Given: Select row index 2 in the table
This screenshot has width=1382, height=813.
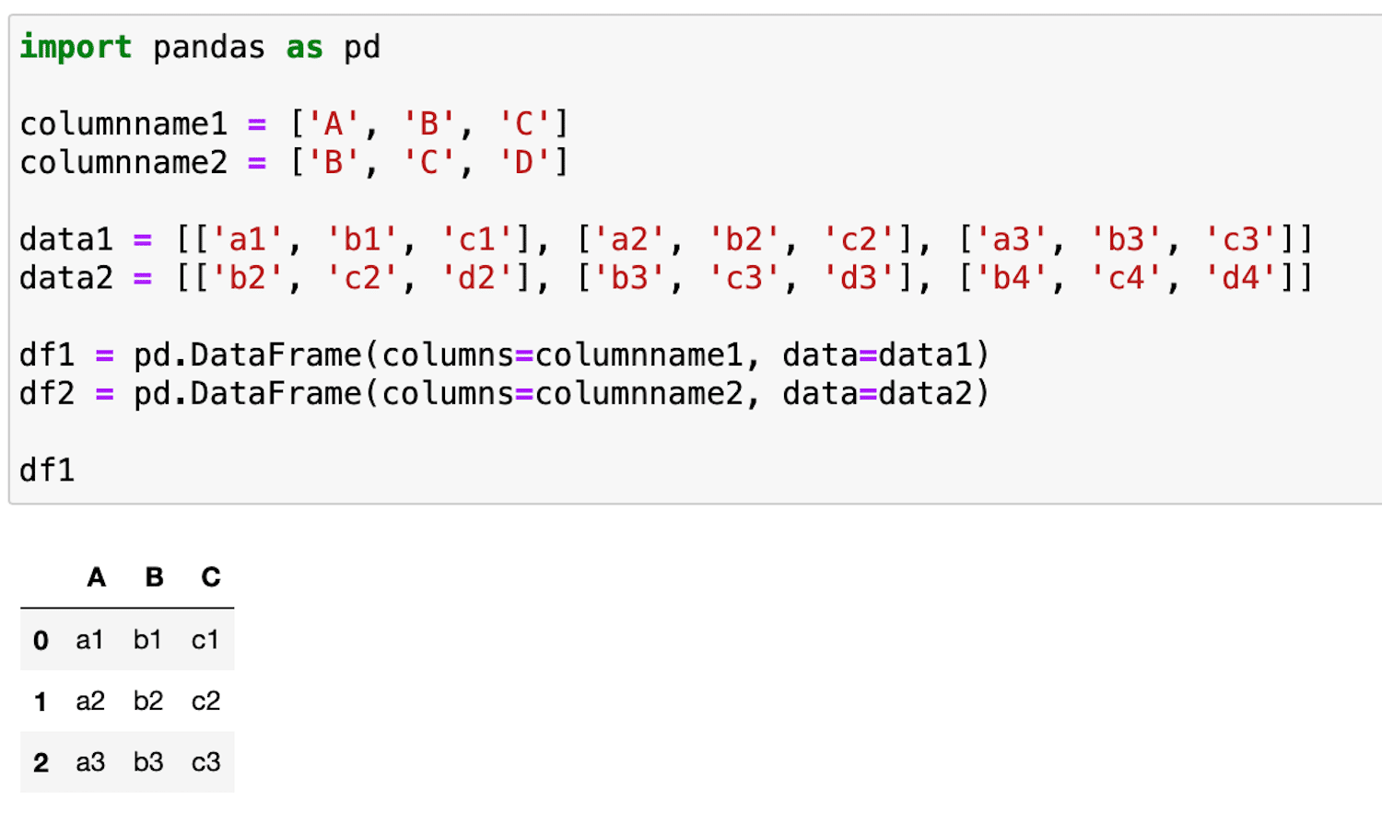Looking at the screenshot, I should [x=41, y=762].
